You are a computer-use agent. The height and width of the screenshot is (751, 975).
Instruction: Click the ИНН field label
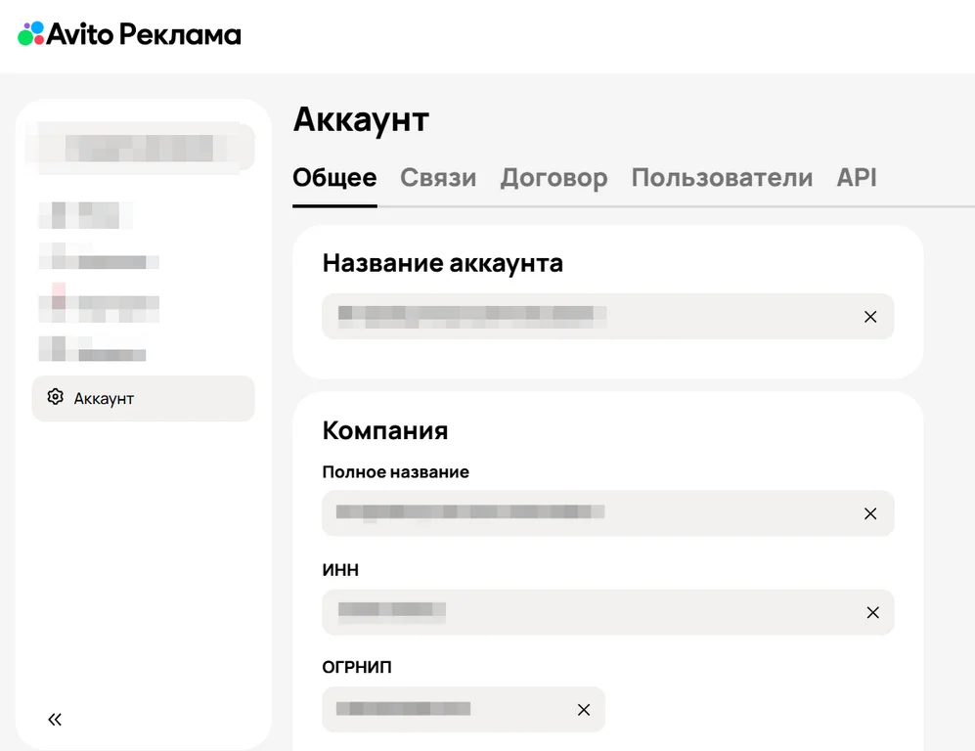tap(340, 569)
